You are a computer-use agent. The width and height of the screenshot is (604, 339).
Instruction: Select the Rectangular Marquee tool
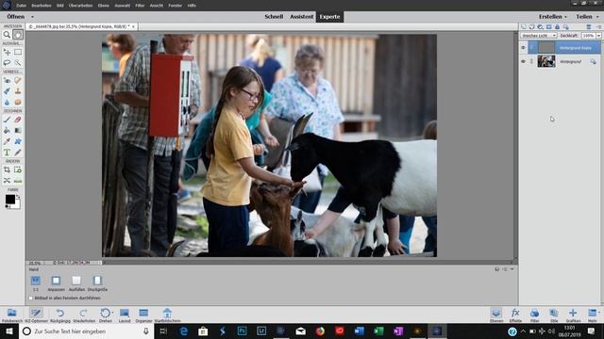tap(18, 52)
